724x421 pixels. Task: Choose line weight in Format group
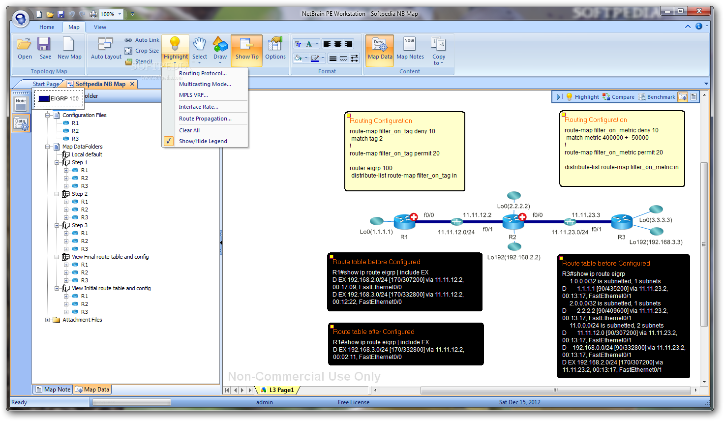333,59
